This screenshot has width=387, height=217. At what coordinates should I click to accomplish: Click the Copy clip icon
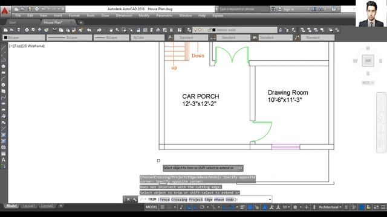click(x=61, y=30)
